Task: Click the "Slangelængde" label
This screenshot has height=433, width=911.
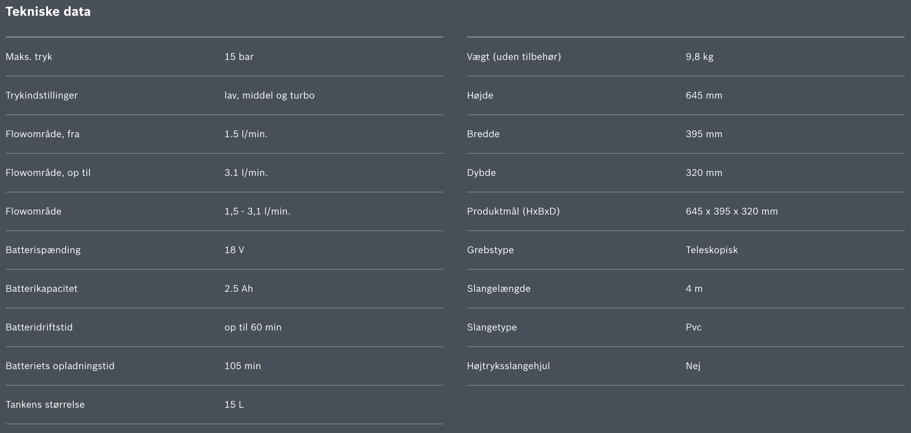Action: pos(498,289)
